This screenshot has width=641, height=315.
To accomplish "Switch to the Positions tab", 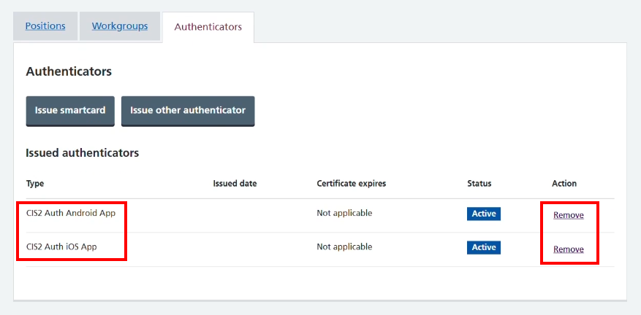I will [x=45, y=26].
